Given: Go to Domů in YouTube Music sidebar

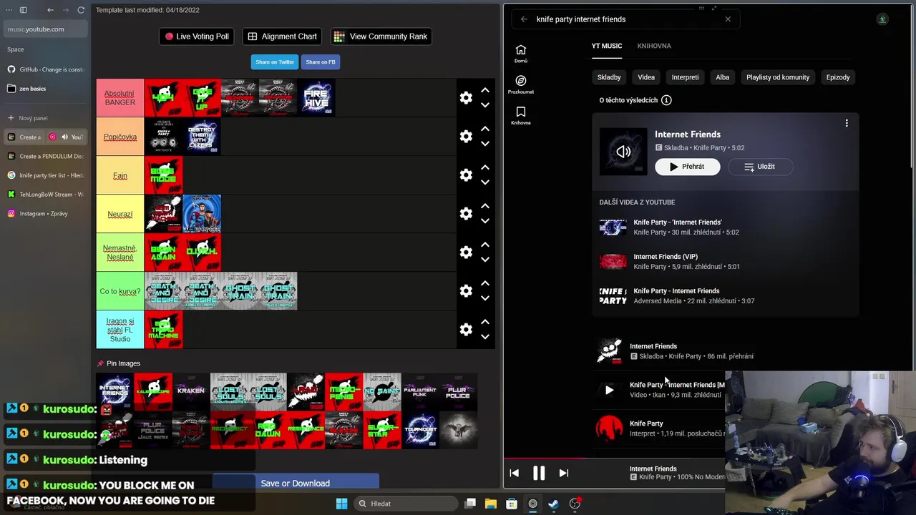Looking at the screenshot, I should (x=521, y=54).
